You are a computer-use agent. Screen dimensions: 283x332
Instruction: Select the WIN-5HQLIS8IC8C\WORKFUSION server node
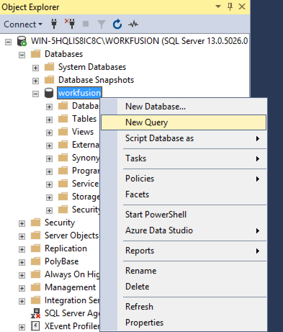(x=139, y=41)
